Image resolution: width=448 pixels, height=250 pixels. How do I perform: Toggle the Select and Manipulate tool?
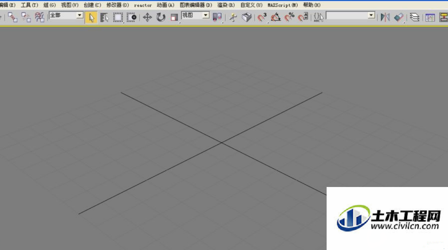click(233, 18)
